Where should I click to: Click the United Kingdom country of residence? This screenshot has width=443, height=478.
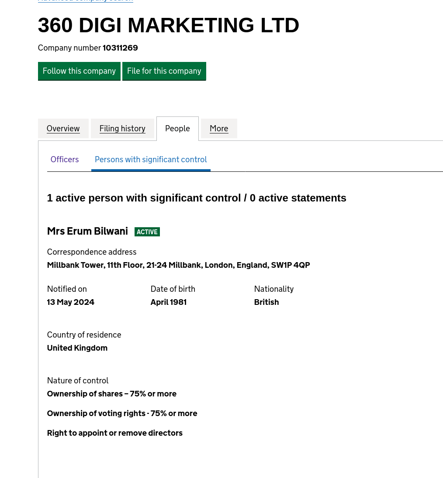click(77, 348)
